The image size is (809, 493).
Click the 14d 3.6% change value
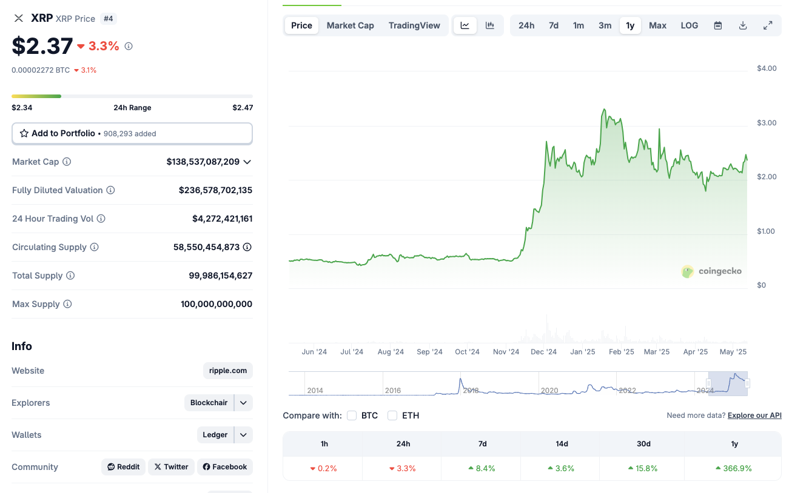[x=561, y=468]
